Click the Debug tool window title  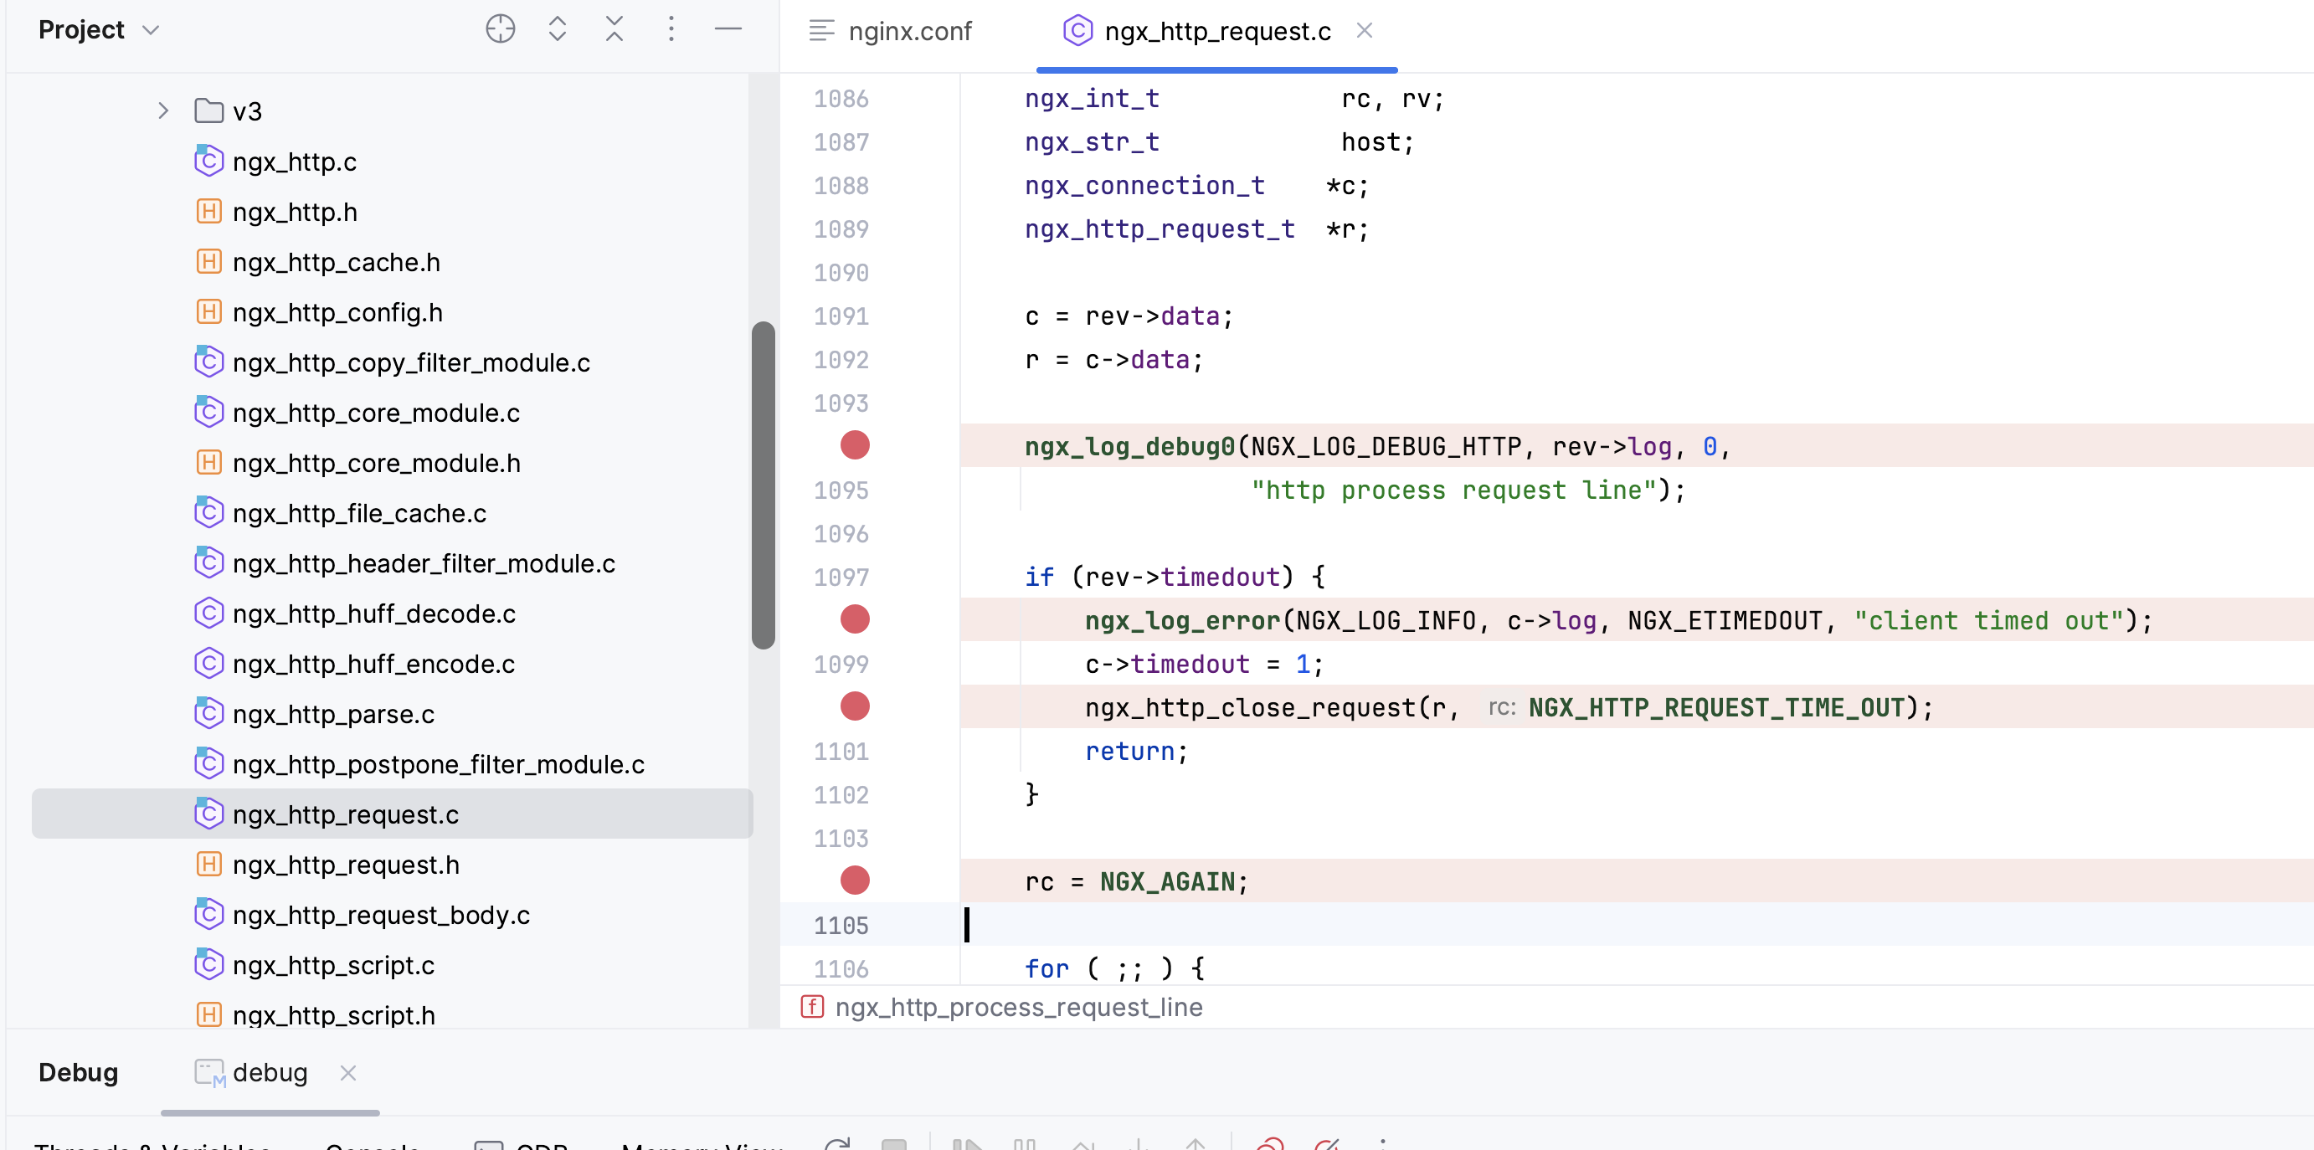[x=78, y=1073]
